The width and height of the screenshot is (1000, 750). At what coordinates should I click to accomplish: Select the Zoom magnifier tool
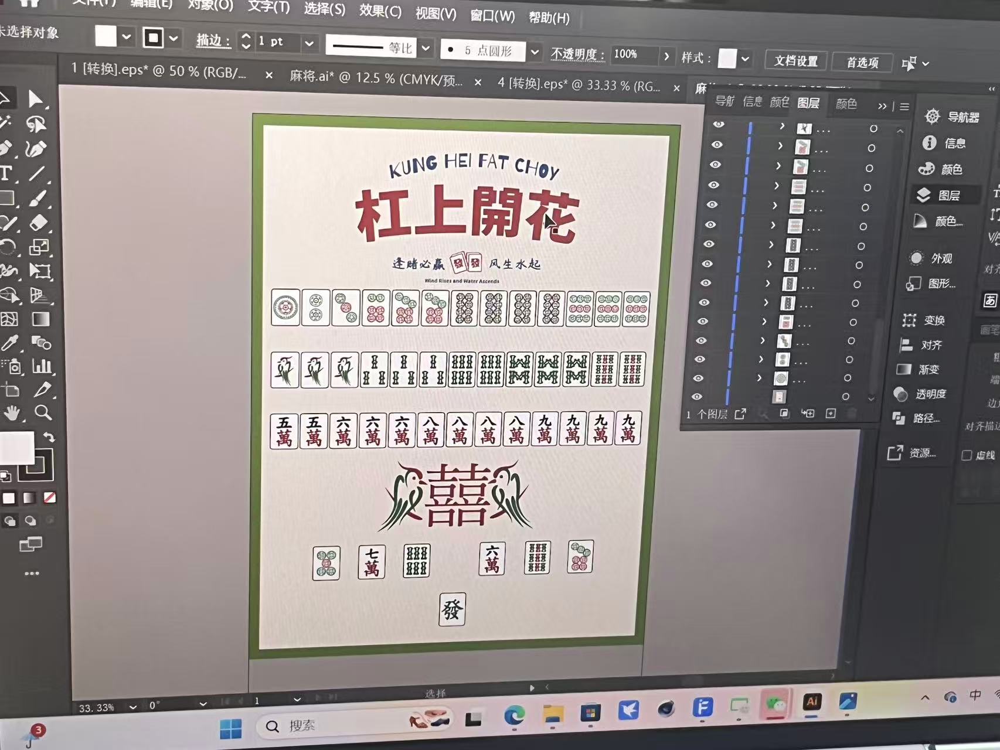42,412
